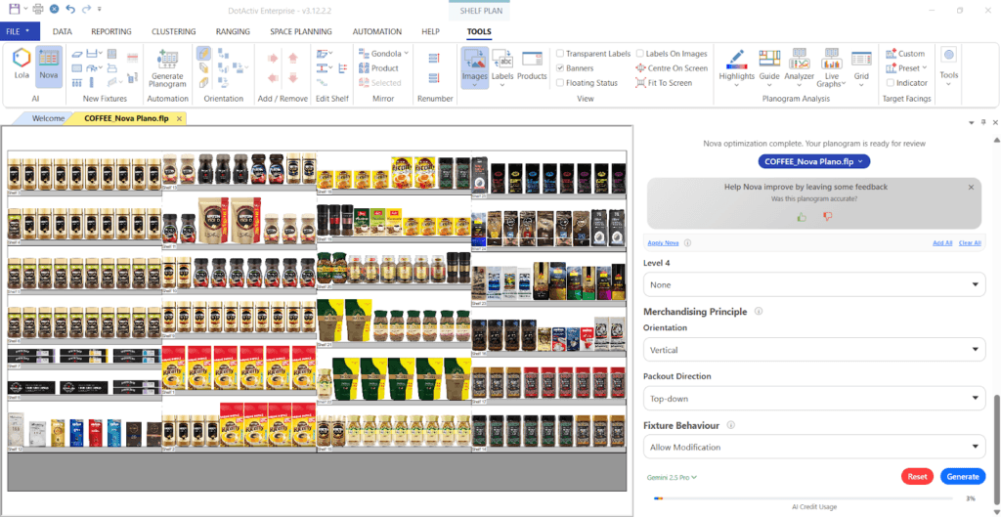
Task: Click the Save icon in title bar
Action: click(14, 9)
